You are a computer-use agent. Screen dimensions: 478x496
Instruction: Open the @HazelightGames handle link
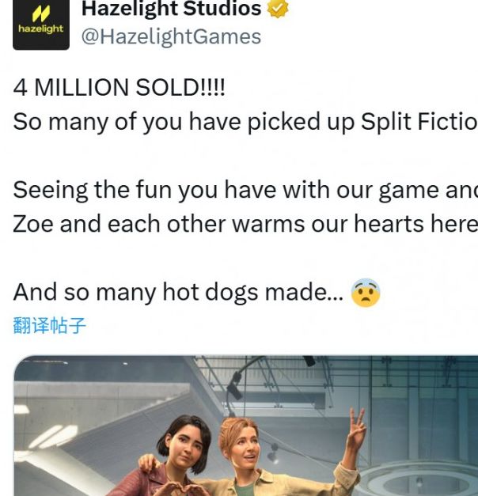tap(171, 36)
